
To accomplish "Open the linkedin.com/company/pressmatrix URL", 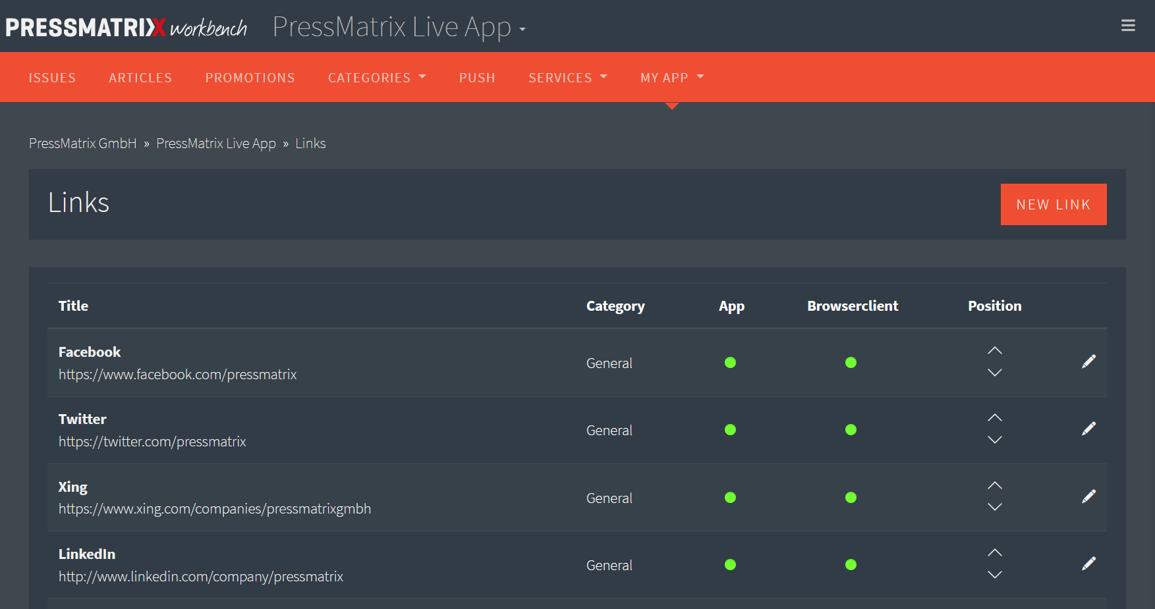I will click(201, 577).
